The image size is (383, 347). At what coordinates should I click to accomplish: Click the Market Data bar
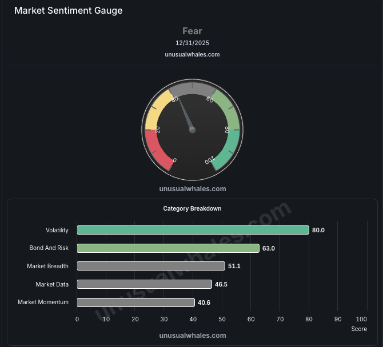[x=144, y=284]
